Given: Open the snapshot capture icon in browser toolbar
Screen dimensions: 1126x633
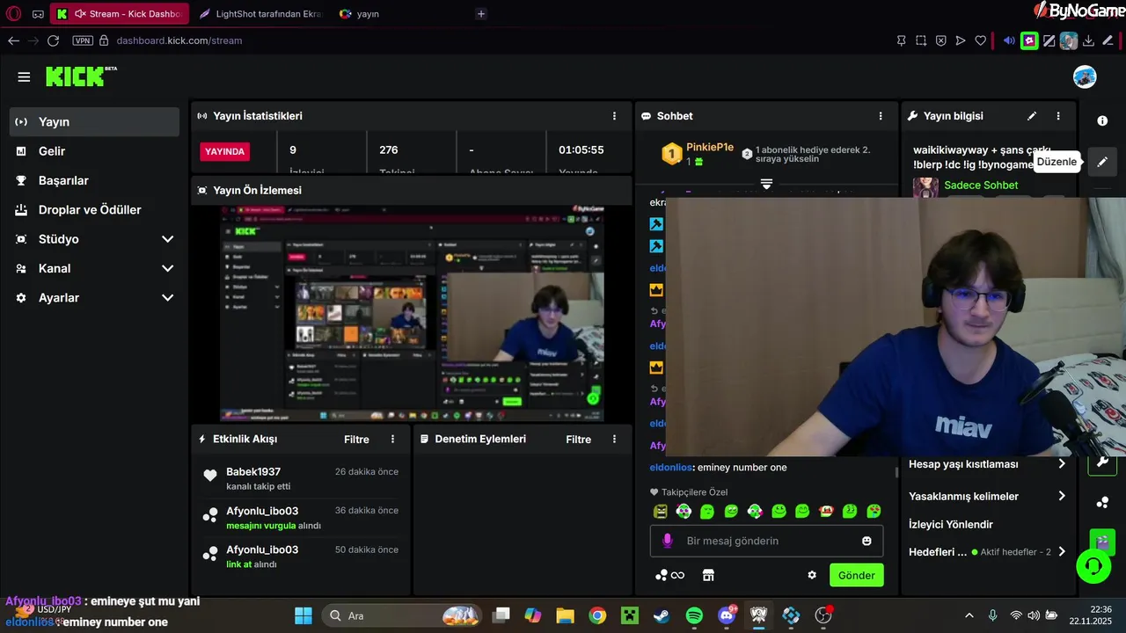Looking at the screenshot, I should (921, 40).
